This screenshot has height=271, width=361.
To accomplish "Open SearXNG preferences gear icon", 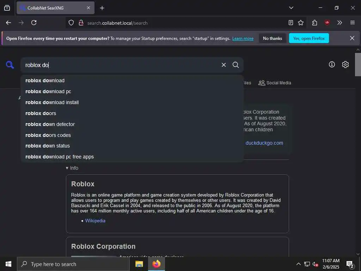I will (x=345, y=65).
